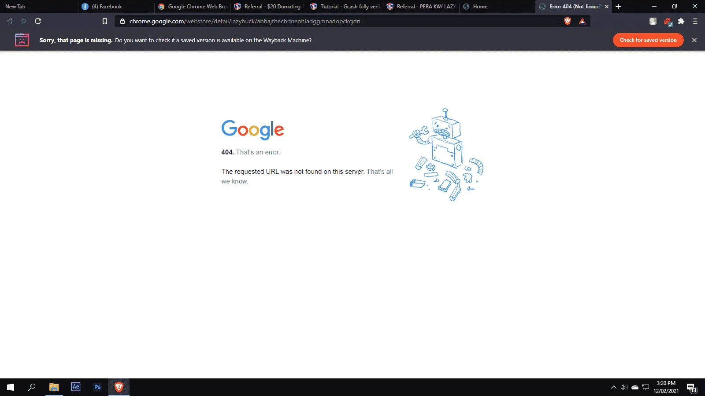Open the Brave main hamburger menu
705x396 pixels.
pyautogui.click(x=695, y=21)
